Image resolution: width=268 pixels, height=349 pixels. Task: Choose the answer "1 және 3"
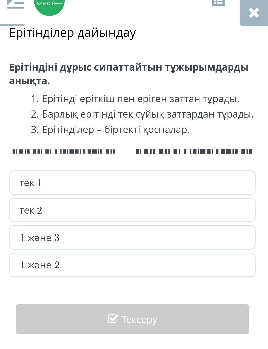[132, 238]
